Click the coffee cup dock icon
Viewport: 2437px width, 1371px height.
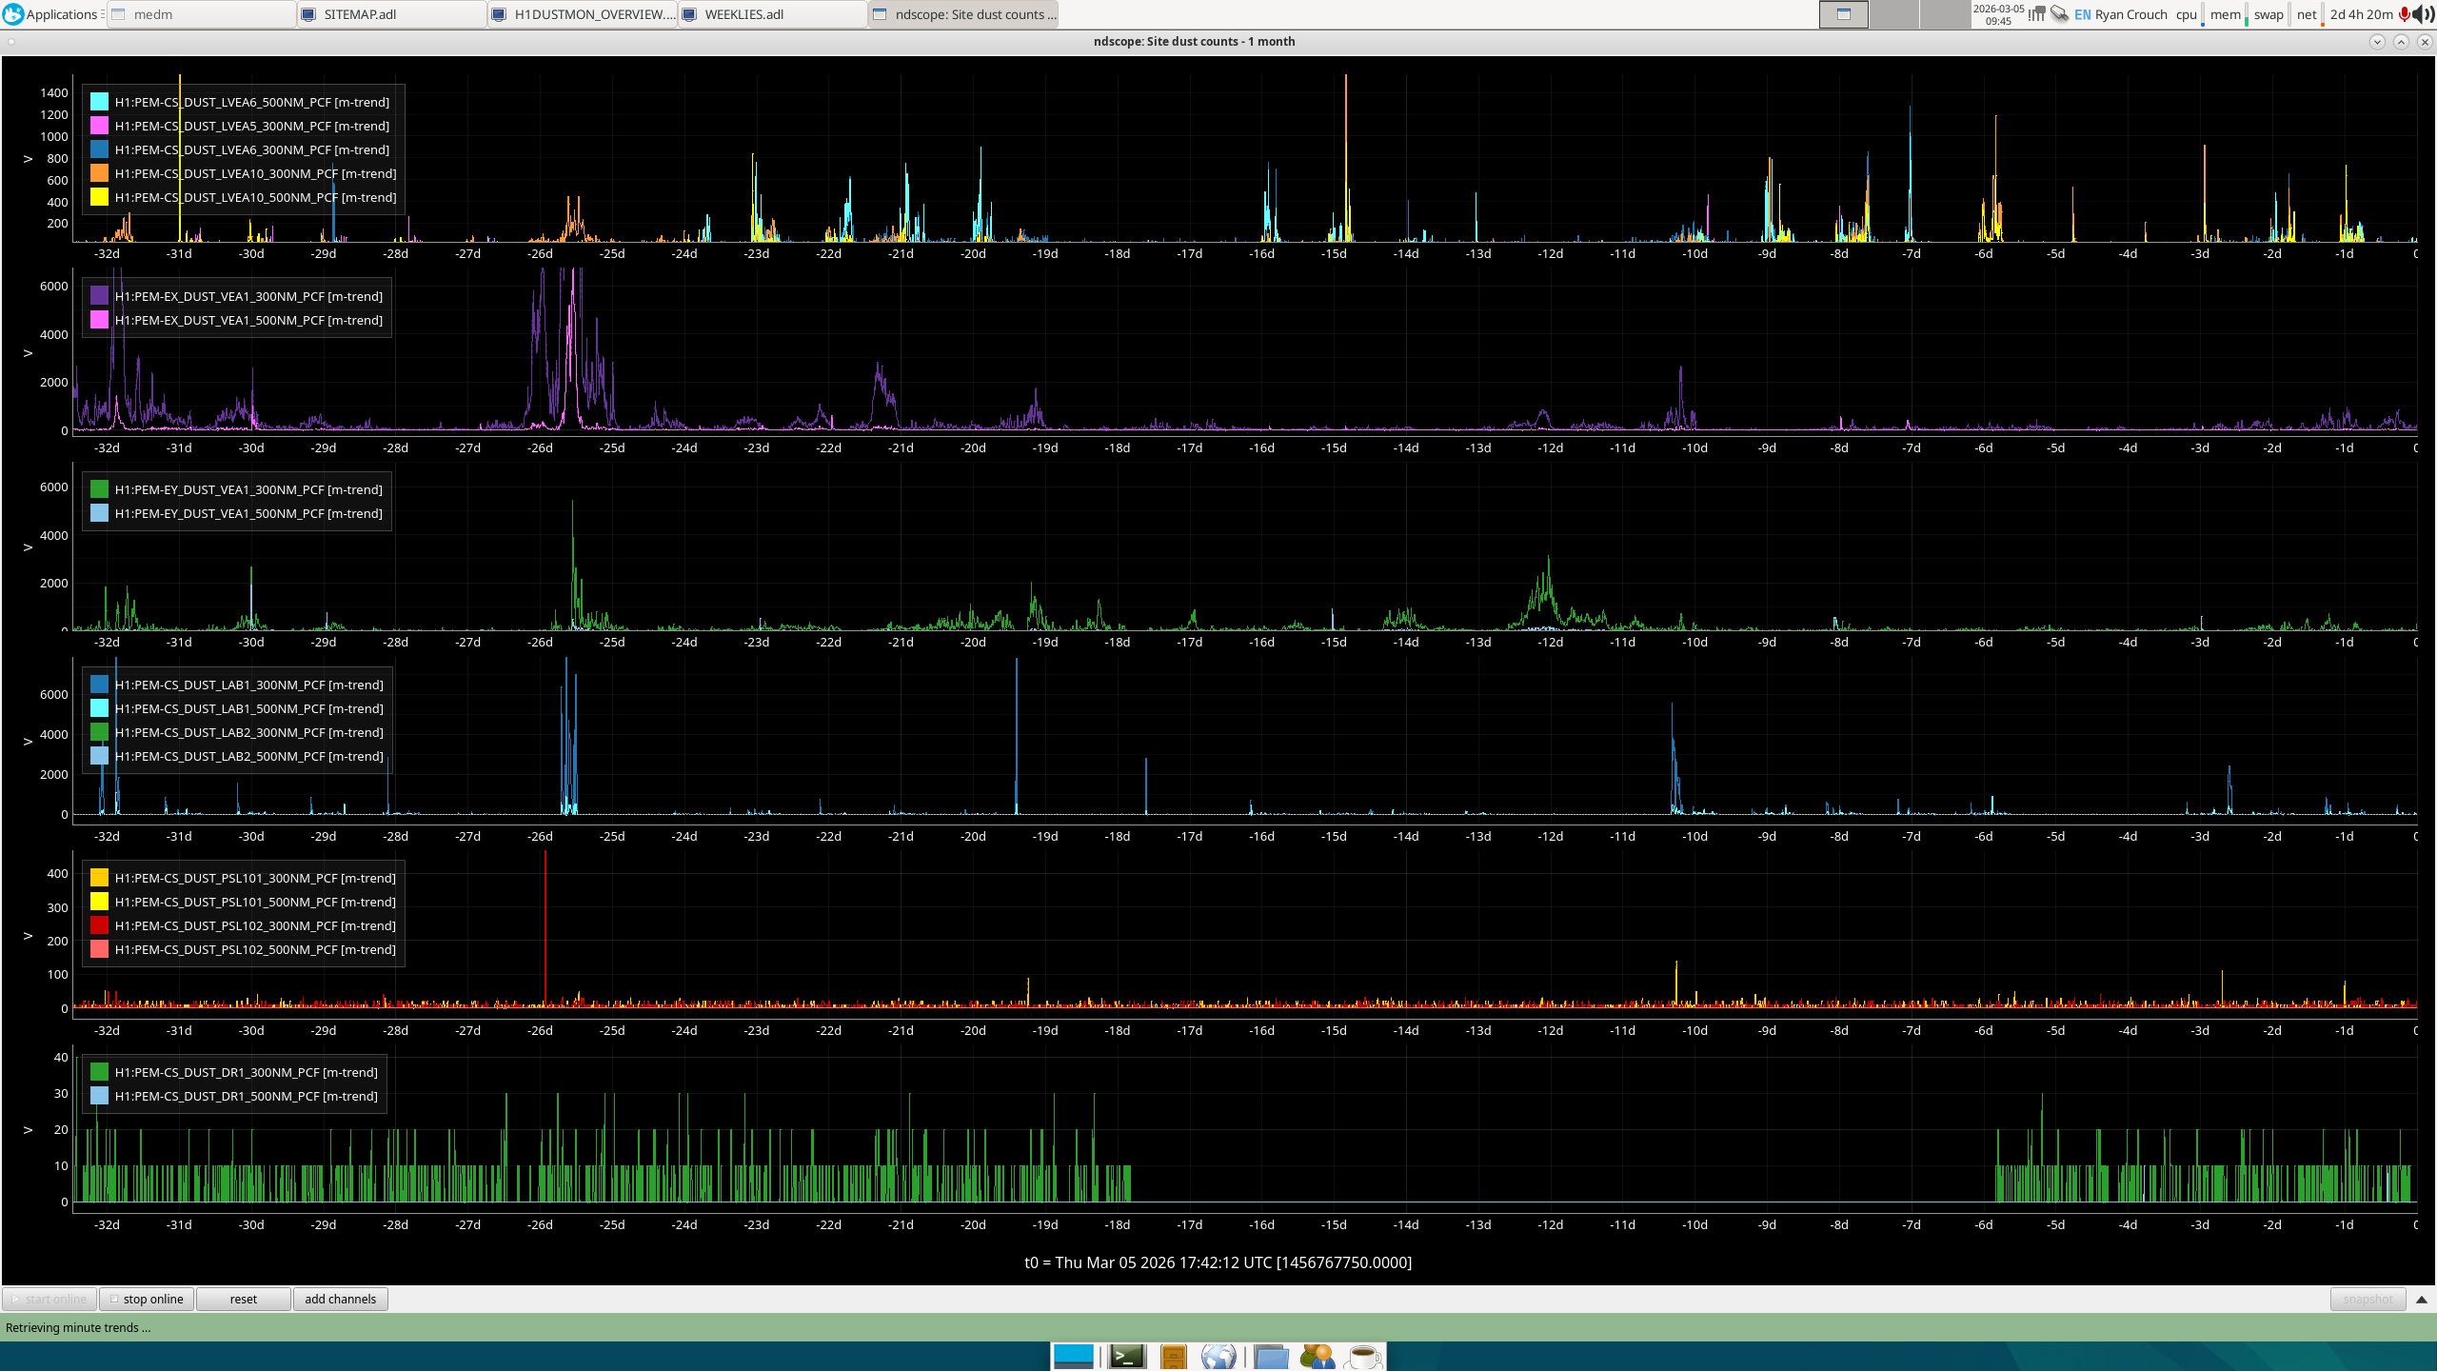click(1363, 1356)
